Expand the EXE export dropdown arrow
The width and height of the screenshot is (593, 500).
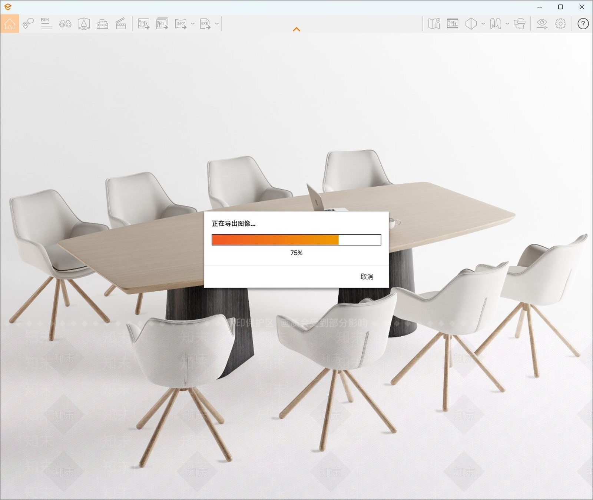click(x=217, y=24)
